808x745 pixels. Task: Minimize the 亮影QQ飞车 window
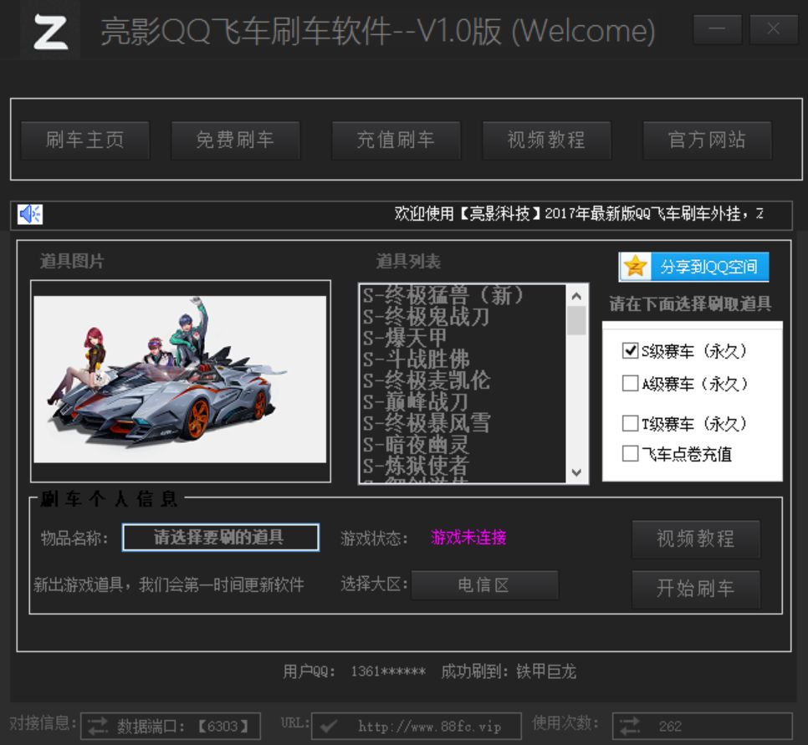(718, 29)
